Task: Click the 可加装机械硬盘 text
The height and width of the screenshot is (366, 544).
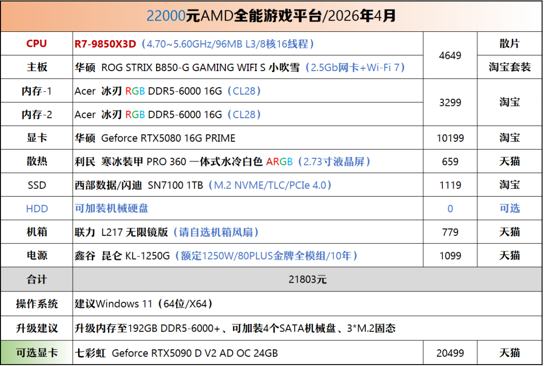Action: 111,209
